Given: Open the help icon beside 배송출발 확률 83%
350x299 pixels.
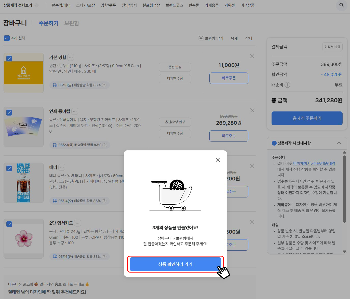Looking at the screenshot, I should point(104,85).
